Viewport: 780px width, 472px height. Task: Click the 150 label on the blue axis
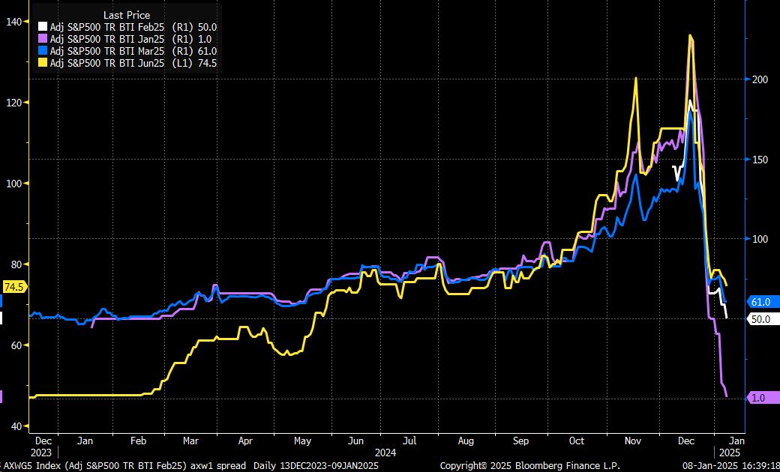(761, 159)
